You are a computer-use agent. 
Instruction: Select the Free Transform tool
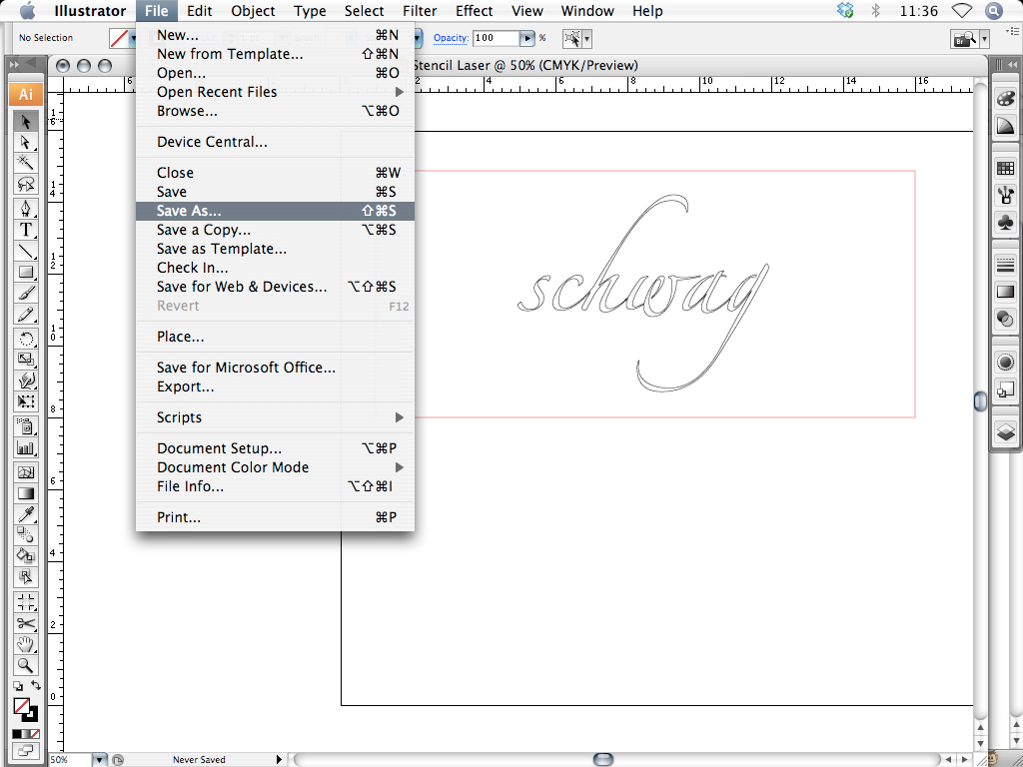click(x=25, y=401)
